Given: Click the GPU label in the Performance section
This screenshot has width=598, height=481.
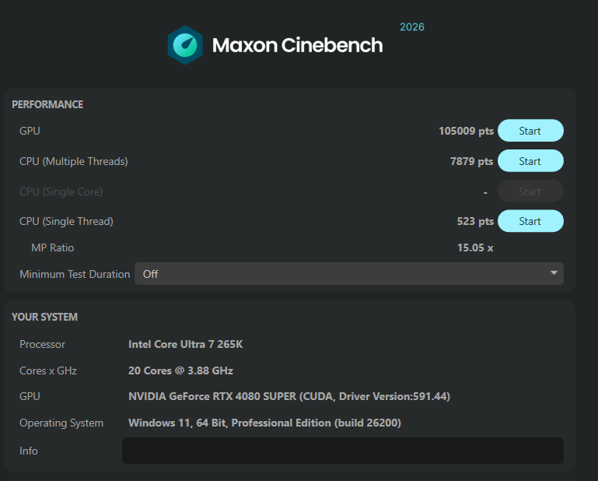Looking at the screenshot, I should 30,131.
